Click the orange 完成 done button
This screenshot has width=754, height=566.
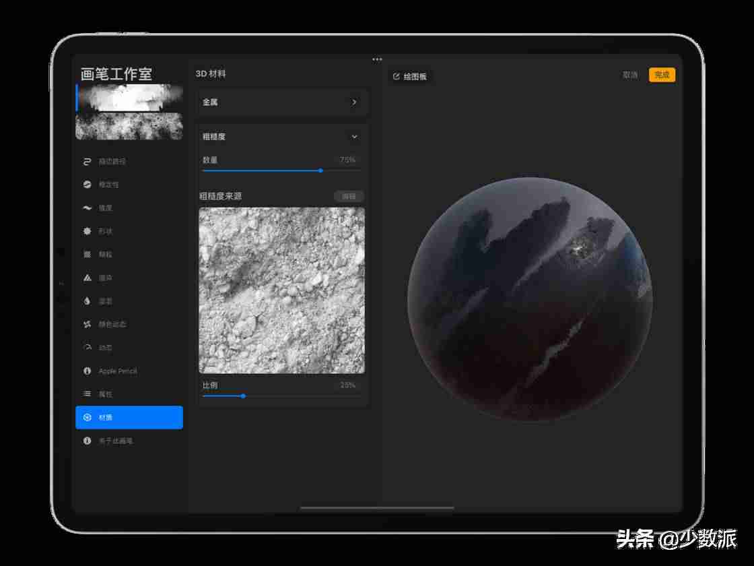tap(662, 75)
